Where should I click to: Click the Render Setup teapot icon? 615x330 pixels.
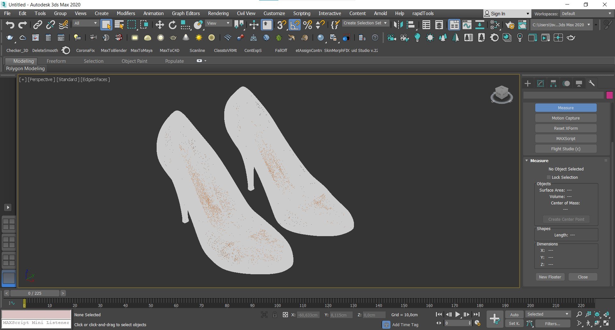[510, 25]
